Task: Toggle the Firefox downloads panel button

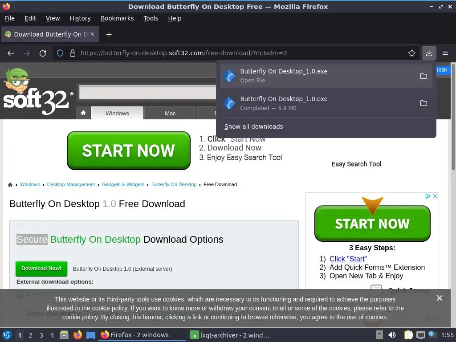Action: tap(429, 53)
